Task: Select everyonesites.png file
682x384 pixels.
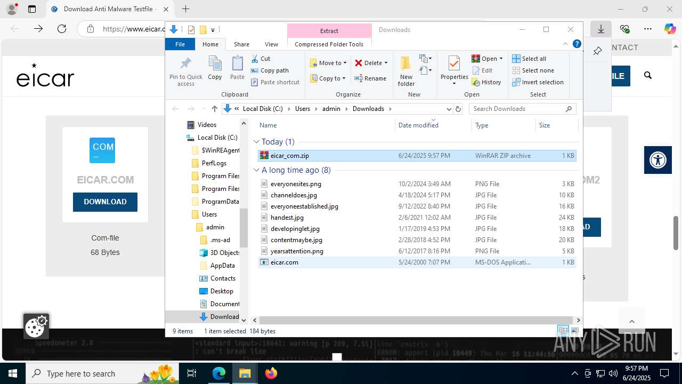Action: (417, 184)
